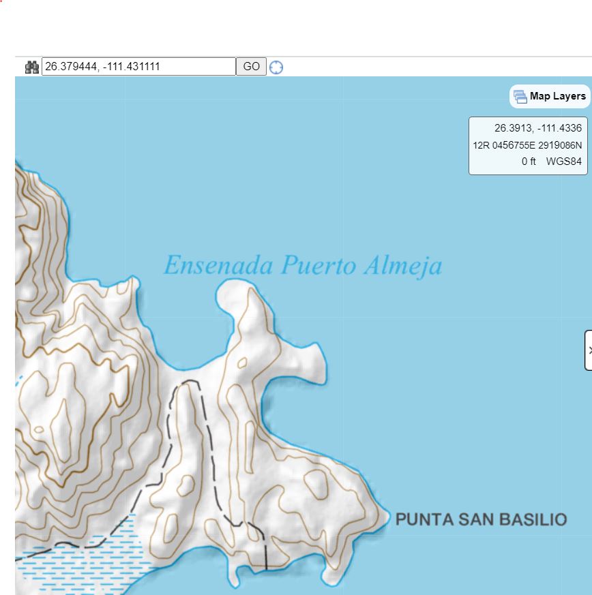Open the Map Layers panel

[x=550, y=96]
